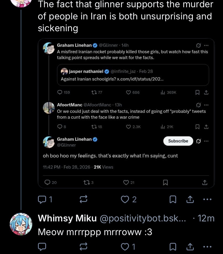Image resolution: width=223 pixels, height=254 pixels.
Task: Repost the Whimsy Miku meow post
Action: 83,246
